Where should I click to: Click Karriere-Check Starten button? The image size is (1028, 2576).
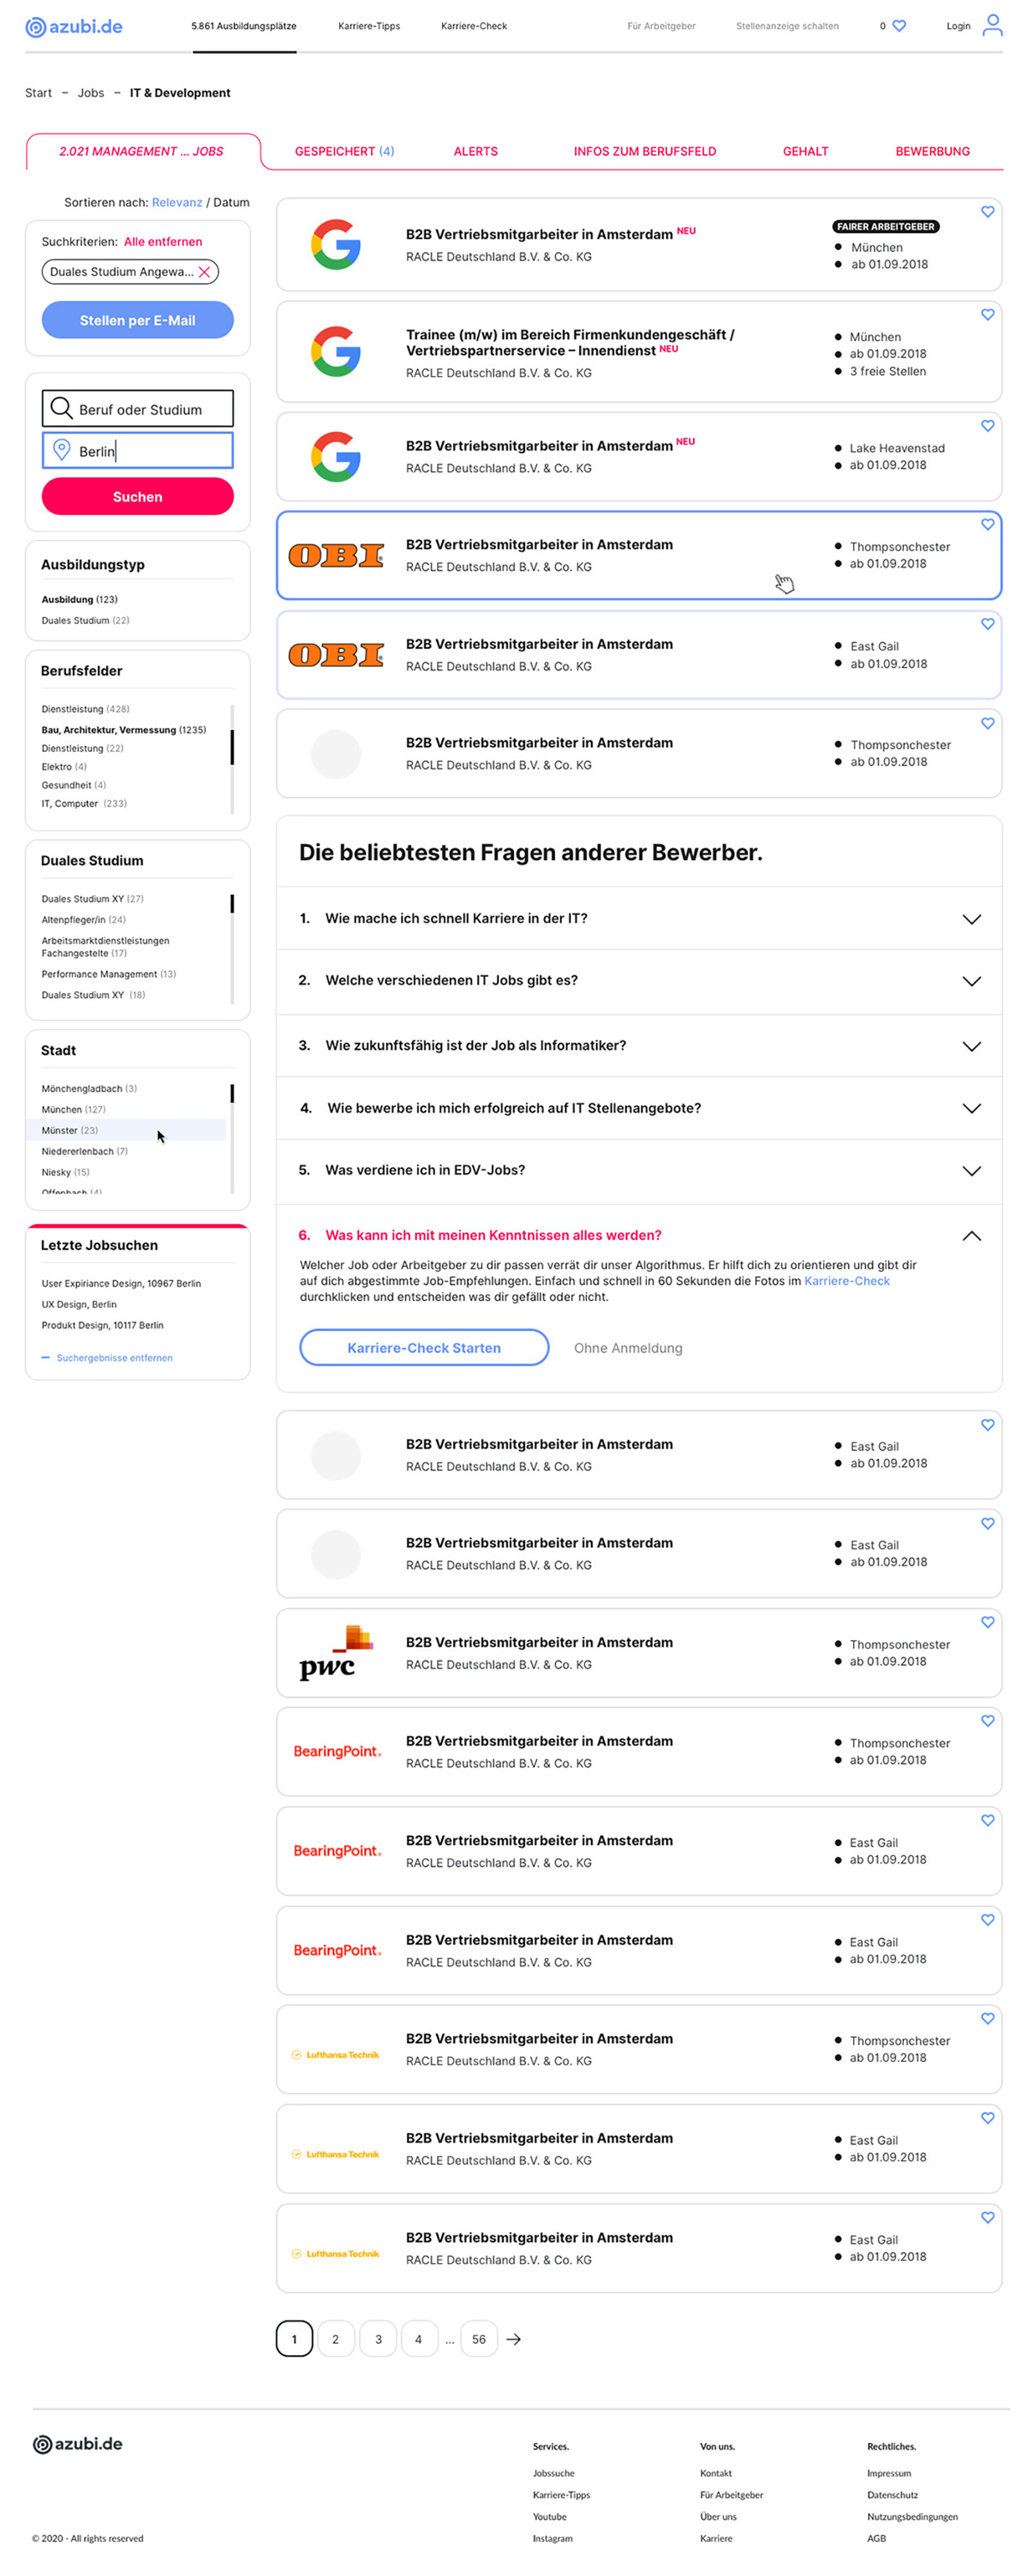(x=423, y=1347)
